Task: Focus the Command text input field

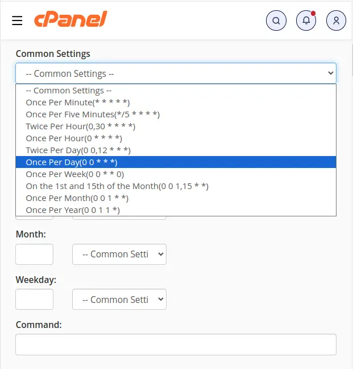Action: coord(176,345)
